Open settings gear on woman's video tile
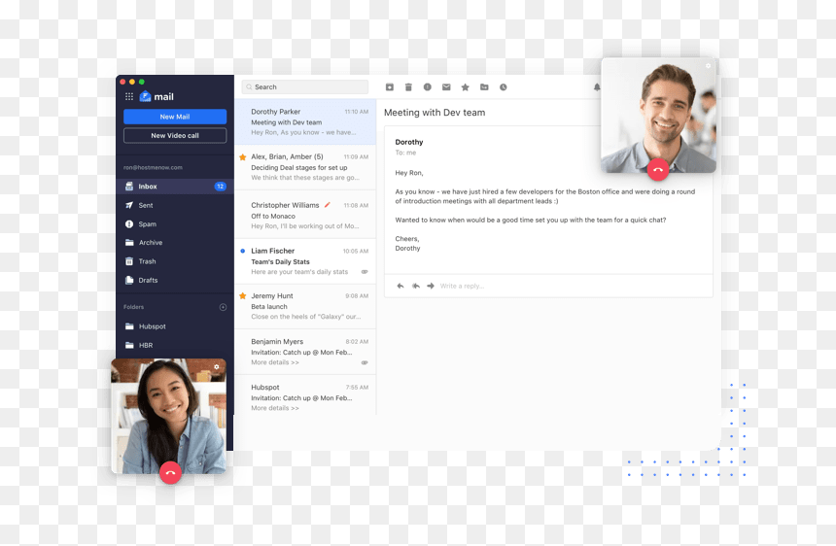This screenshot has height=546, width=836. pyautogui.click(x=217, y=367)
